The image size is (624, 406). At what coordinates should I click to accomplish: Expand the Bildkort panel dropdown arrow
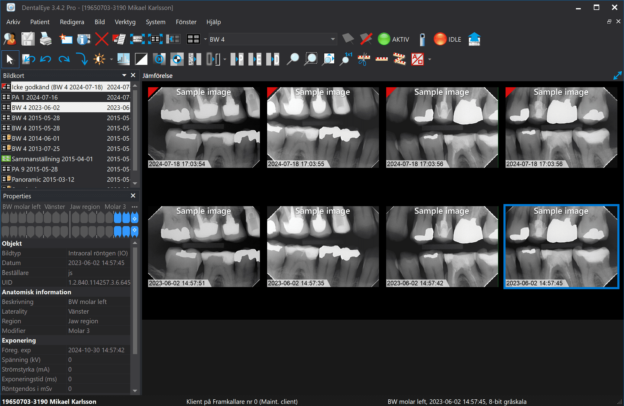(124, 75)
